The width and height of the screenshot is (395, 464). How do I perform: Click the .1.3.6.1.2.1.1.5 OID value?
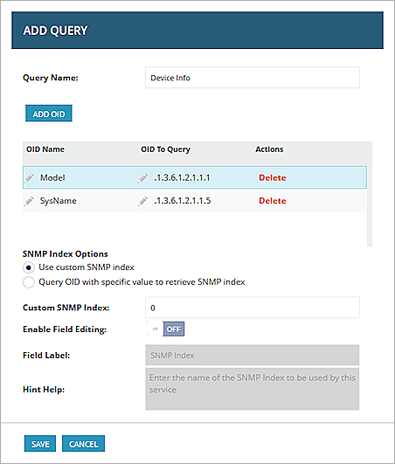[183, 201]
